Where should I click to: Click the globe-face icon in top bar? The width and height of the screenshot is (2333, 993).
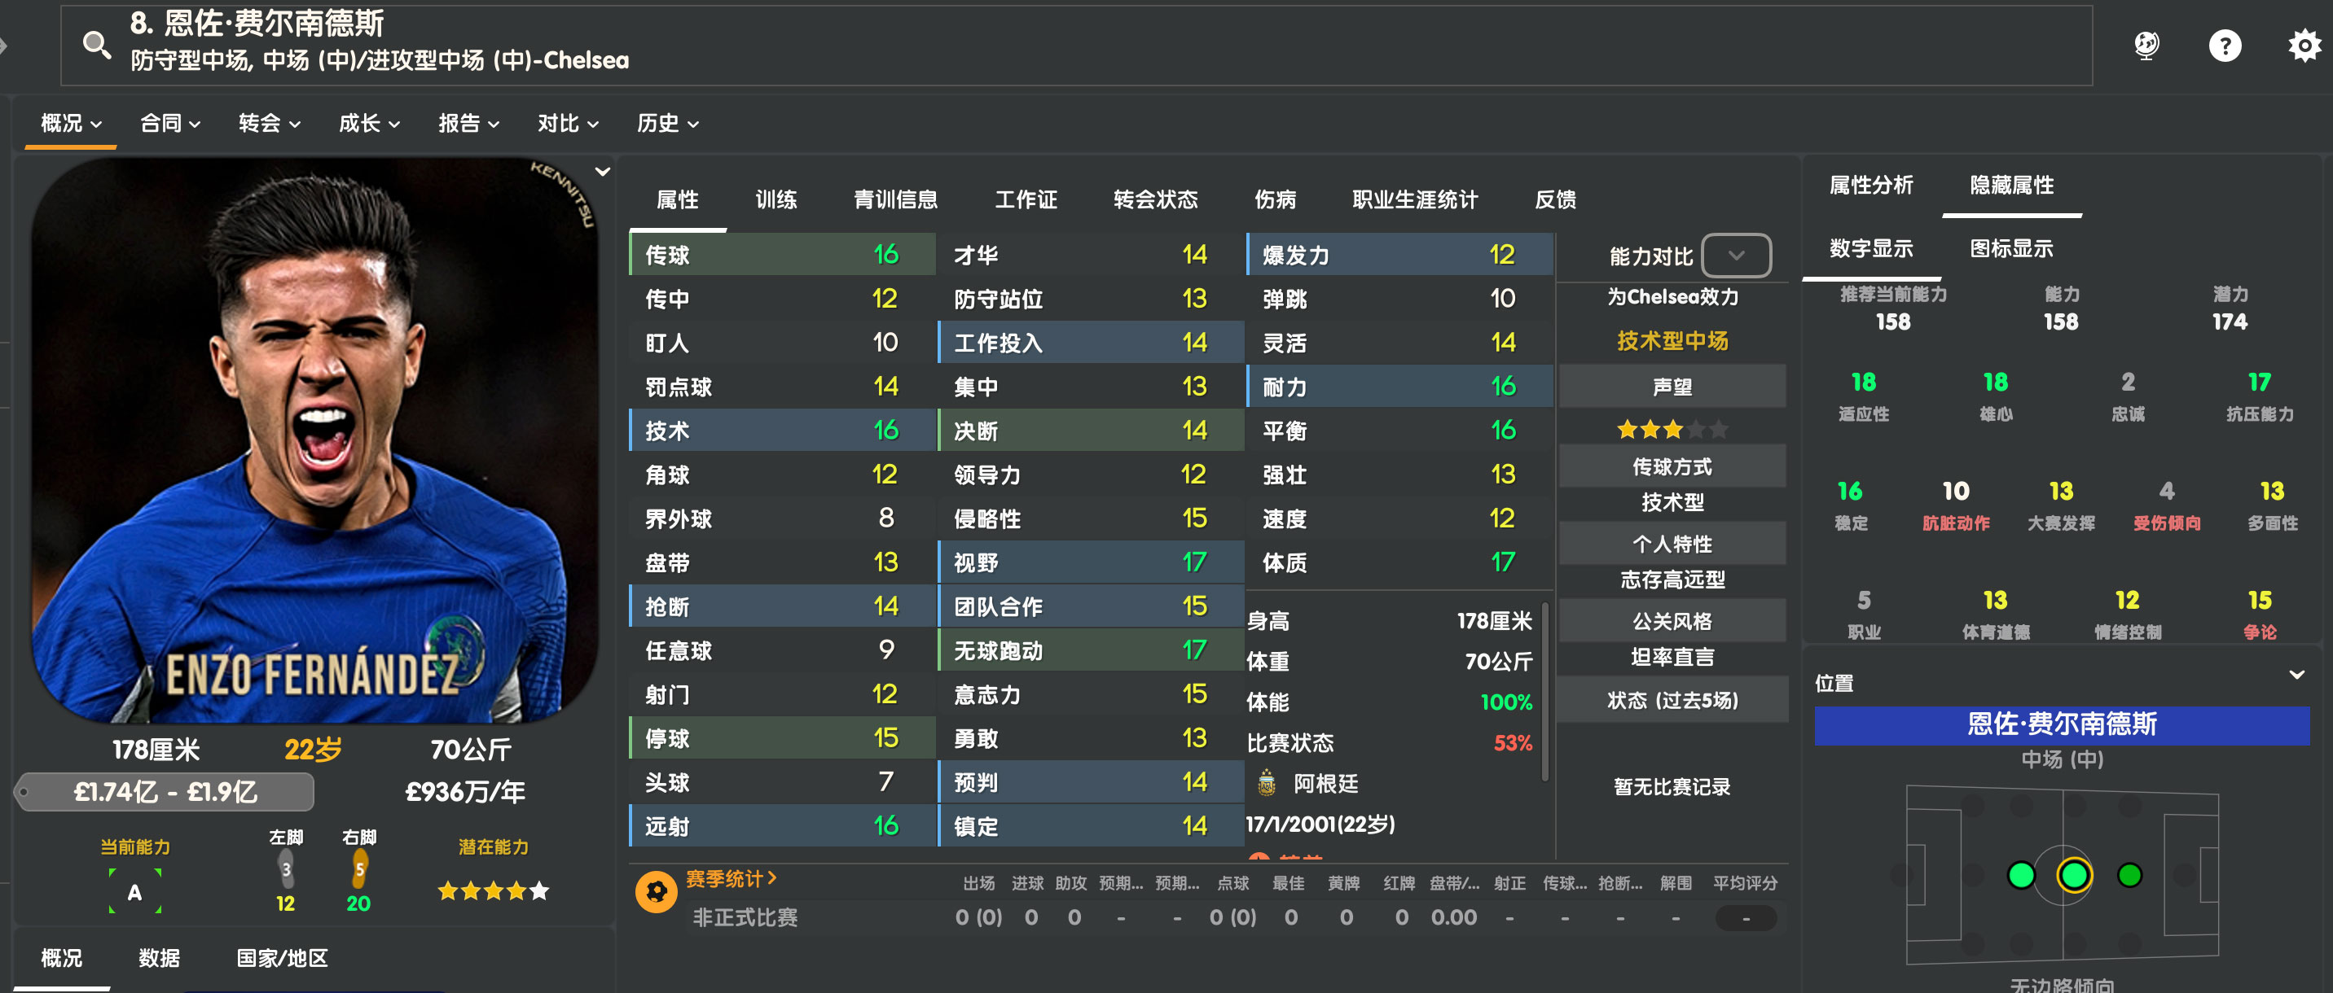coord(2146,46)
